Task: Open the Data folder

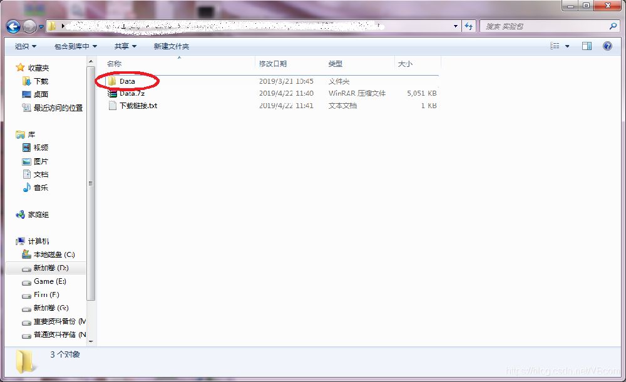Action: [x=127, y=81]
